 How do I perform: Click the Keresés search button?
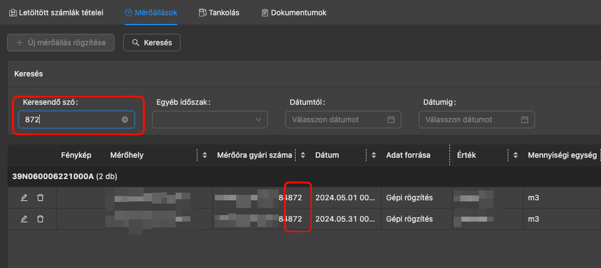pyautogui.click(x=152, y=43)
